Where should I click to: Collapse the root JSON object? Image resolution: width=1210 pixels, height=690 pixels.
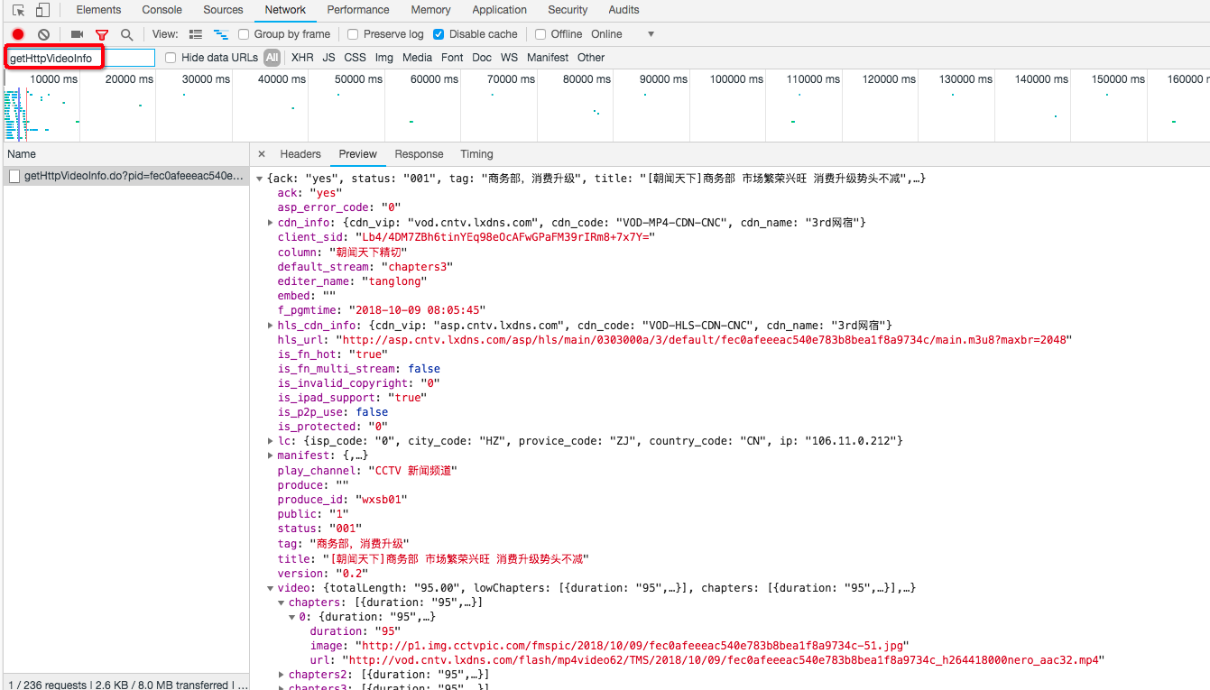point(260,179)
